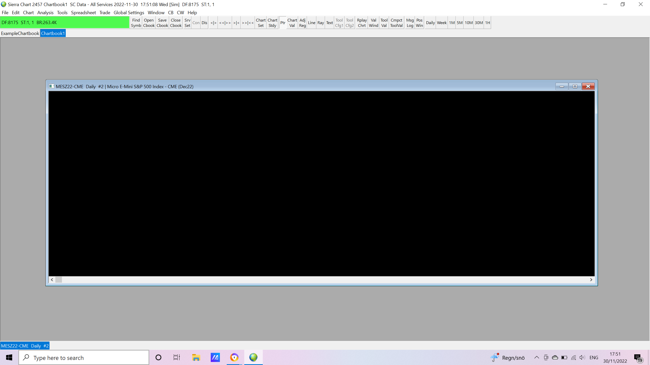This screenshot has width=650, height=365.
Task: Click the chart scrollbar right arrow
Action: point(591,280)
